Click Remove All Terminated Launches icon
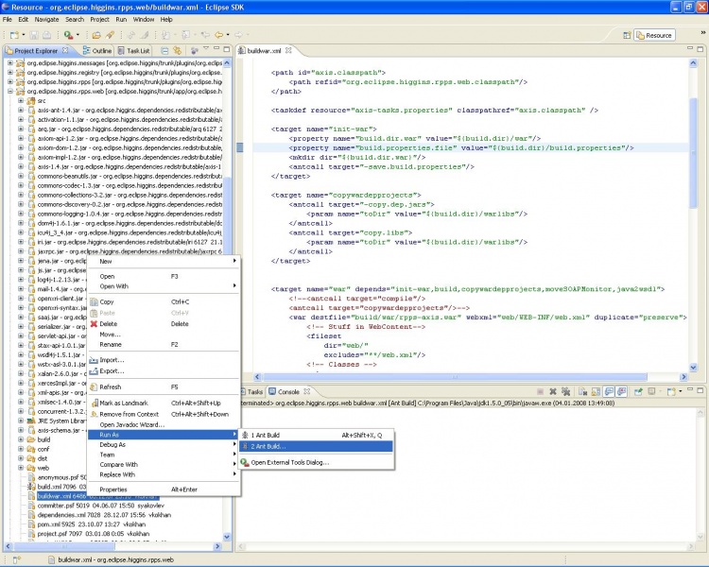This screenshot has width=709, height=567. click(565, 391)
